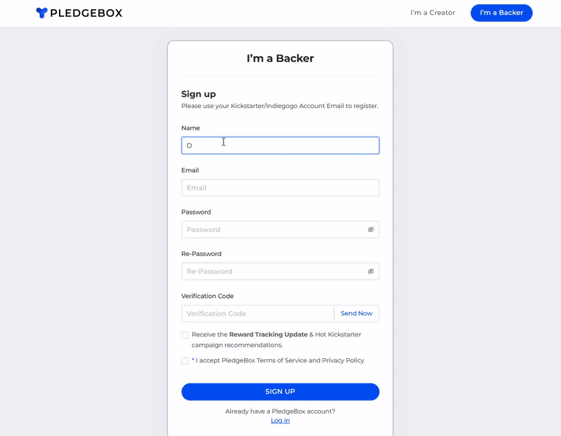Screen dimensions: 561x436
Task: Click the PledgeBox logo icon
Action: (42, 13)
